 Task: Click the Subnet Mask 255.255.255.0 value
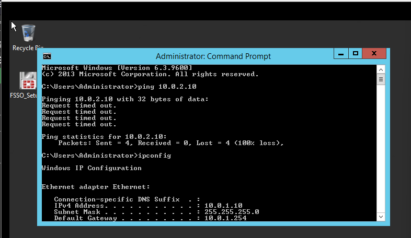click(x=232, y=212)
